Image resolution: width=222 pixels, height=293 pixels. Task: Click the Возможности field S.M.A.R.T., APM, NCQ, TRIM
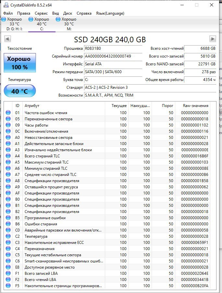click(x=150, y=95)
